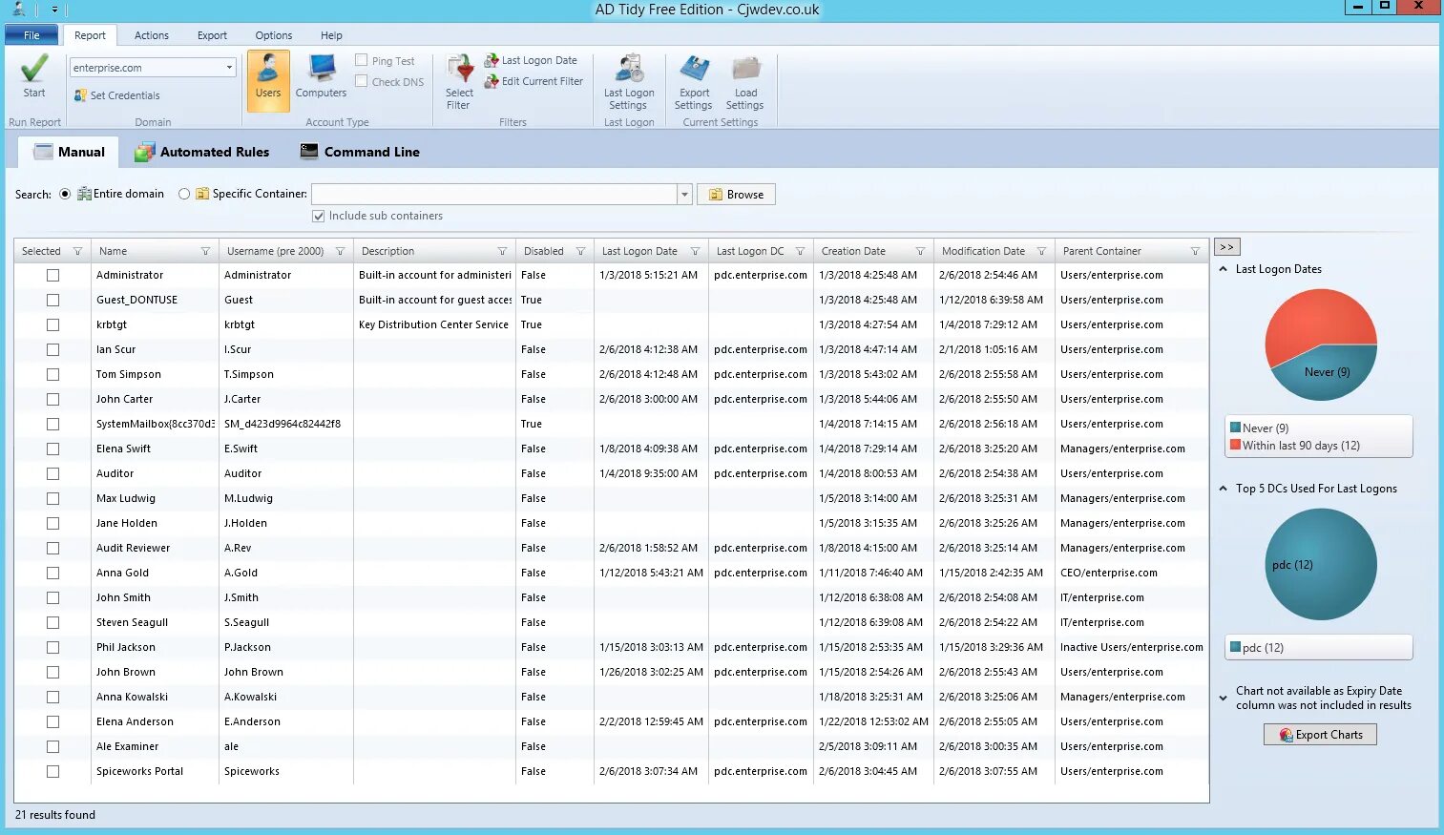This screenshot has height=835, width=1444.
Task: Switch to the Actions ribbon tab
Action: (151, 35)
